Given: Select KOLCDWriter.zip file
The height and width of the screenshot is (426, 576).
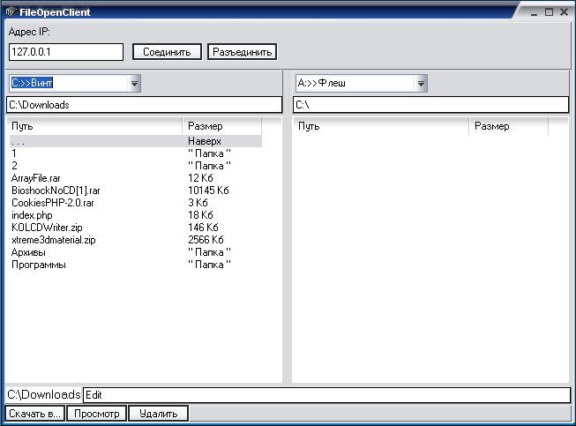Looking at the screenshot, I should [136, 228].
